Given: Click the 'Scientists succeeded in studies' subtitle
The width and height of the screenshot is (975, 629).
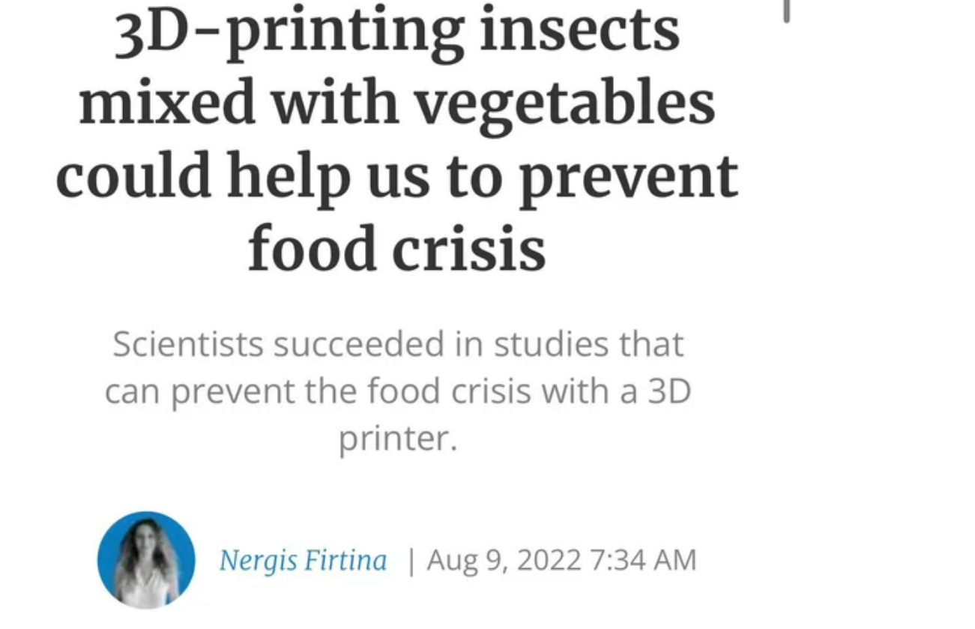Looking at the screenshot, I should click(x=397, y=391).
